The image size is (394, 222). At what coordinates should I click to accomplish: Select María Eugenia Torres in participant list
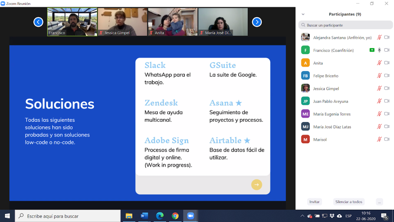(x=331, y=114)
